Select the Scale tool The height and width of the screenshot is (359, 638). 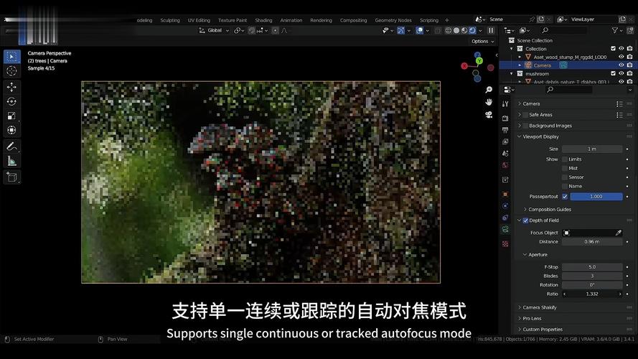11,116
